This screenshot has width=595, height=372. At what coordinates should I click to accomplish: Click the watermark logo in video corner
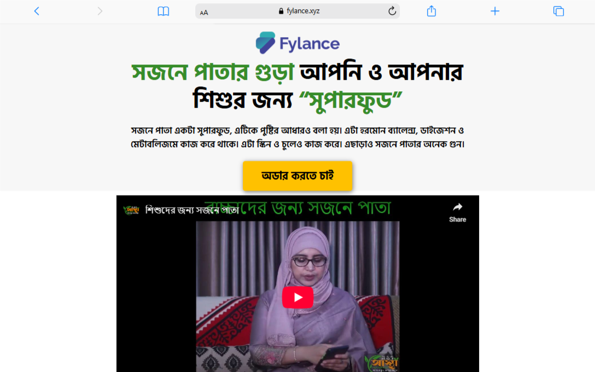[x=381, y=363]
